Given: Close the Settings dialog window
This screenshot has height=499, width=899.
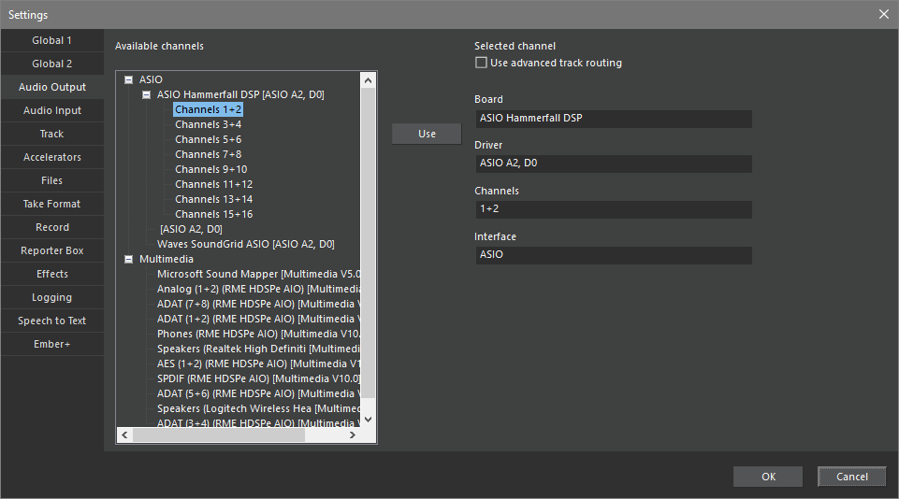Looking at the screenshot, I should [883, 14].
